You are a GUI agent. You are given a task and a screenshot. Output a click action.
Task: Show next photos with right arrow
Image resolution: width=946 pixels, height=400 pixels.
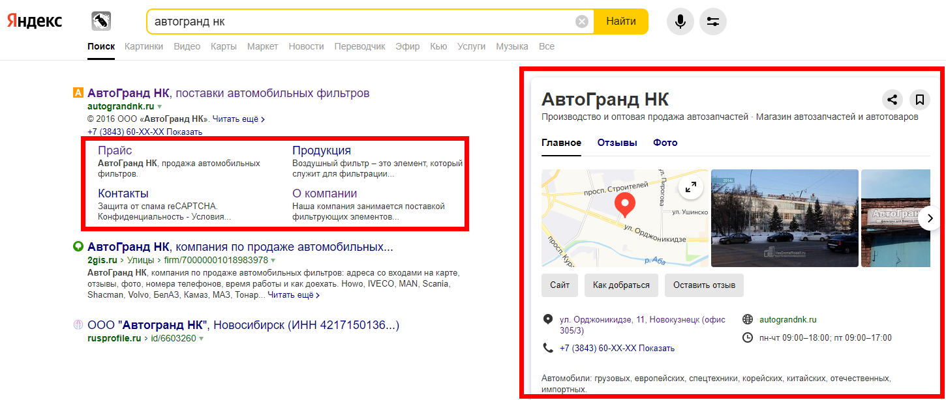click(930, 218)
